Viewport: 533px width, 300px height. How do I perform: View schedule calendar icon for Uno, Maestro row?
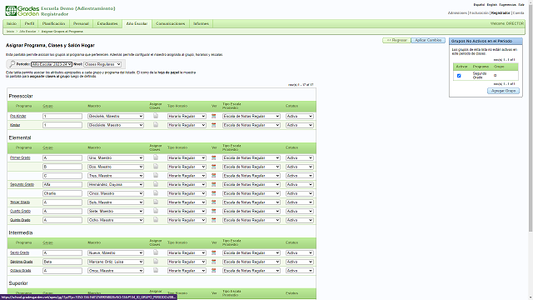point(214,157)
